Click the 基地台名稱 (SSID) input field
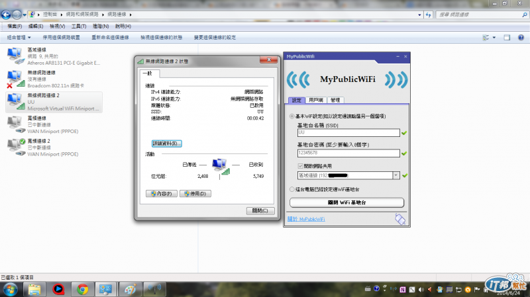 tap(348, 133)
